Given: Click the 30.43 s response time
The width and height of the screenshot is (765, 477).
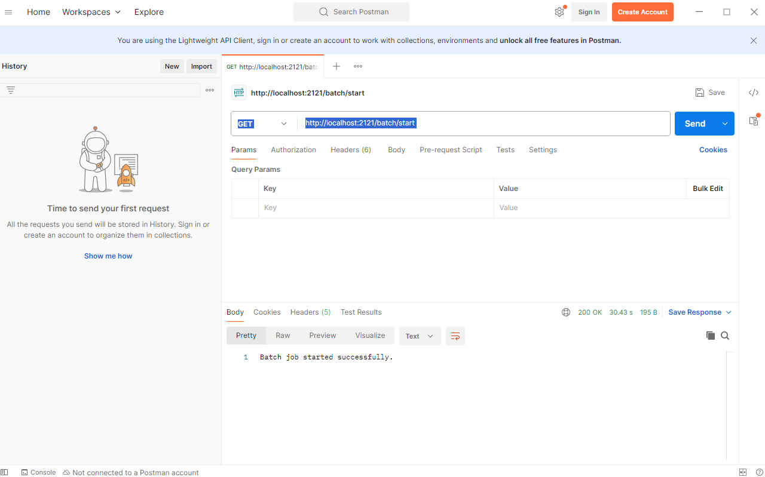Looking at the screenshot, I should point(621,312).
